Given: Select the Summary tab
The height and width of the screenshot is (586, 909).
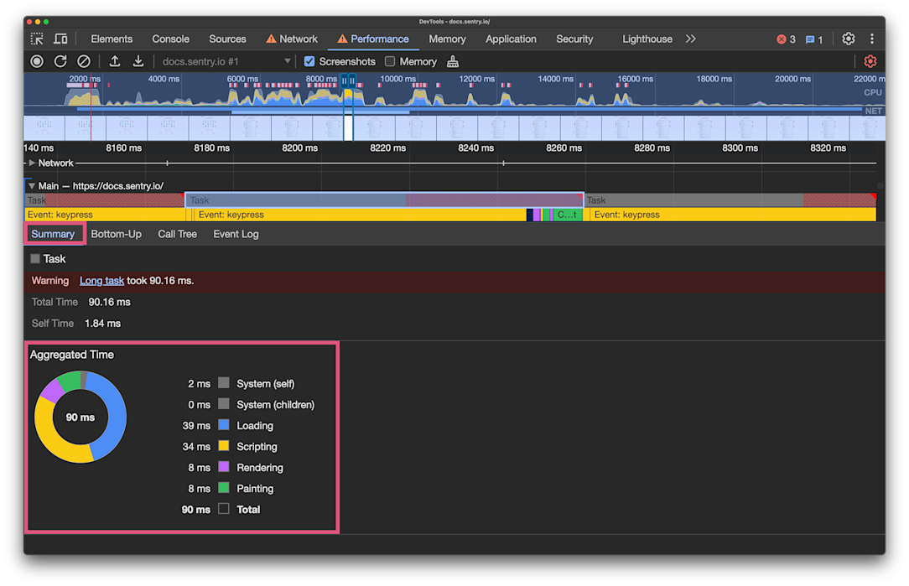Looking at the screenshot, I should [x=53, y=234].
